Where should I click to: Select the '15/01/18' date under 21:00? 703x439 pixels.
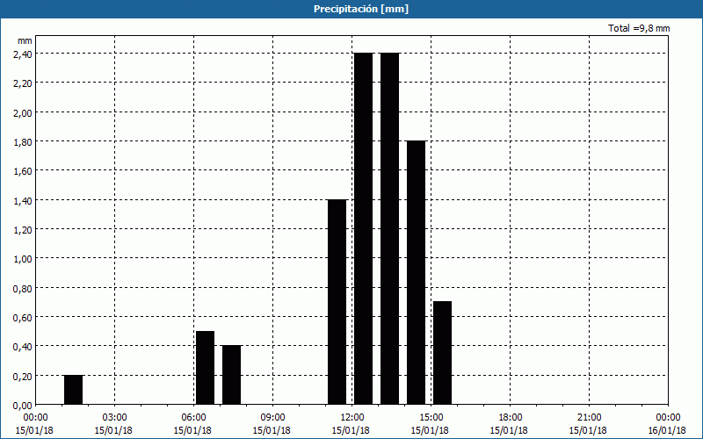(x=588, y=430)
